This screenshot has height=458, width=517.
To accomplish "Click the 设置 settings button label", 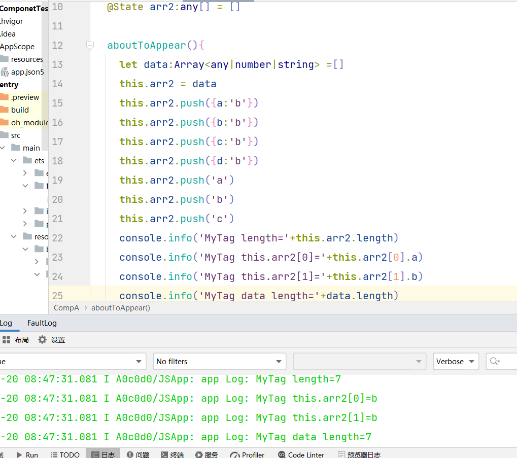I will [x=58, y=340].
